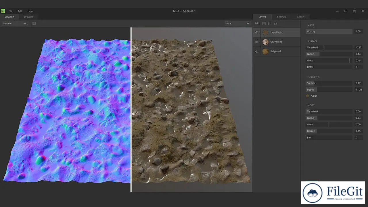This screenshot has height=207, width=368.
Task: Click the Mask Opacity slider
Action: click(x=329, y=31)
